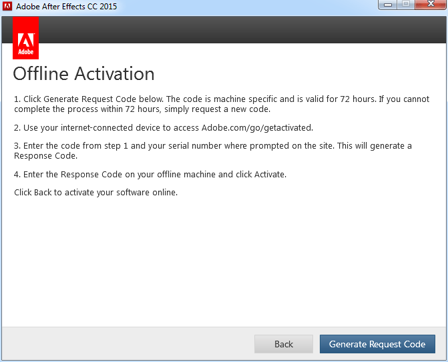Click the dark header banner beside logo
448x362 pixels.
(x=242, y=30)
